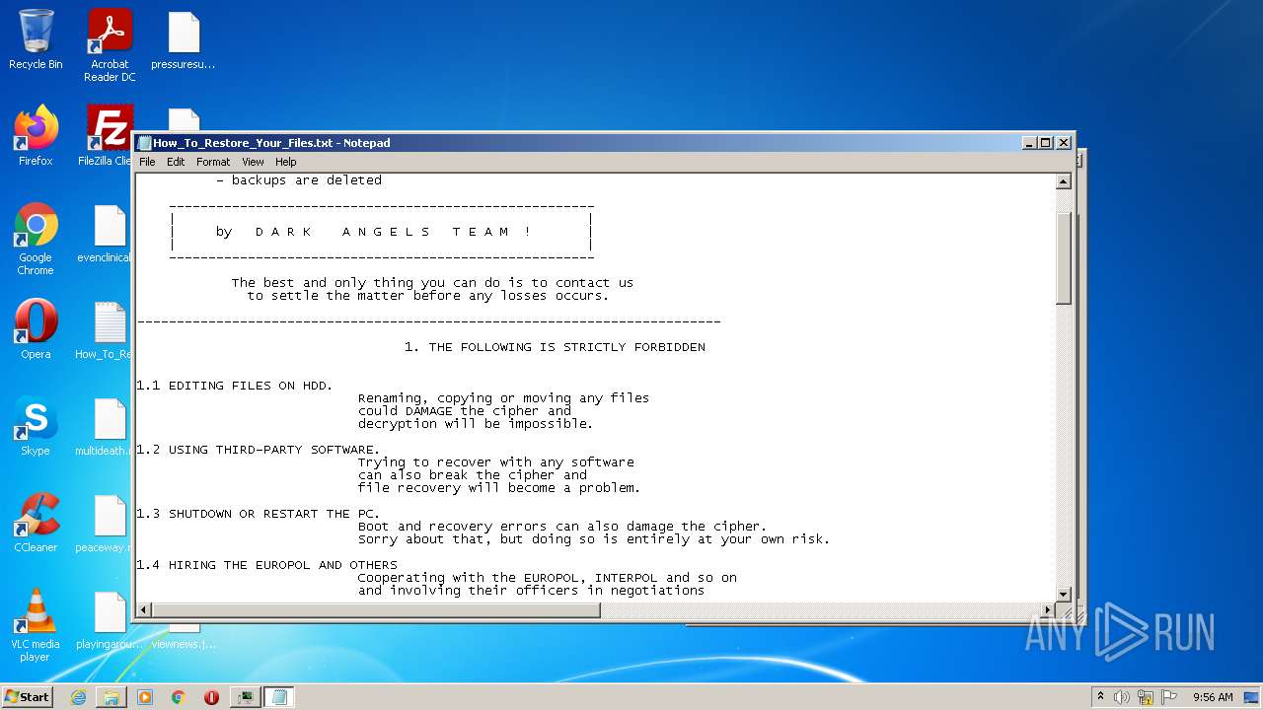Open the Edit menu in Notepad

(x=176, y=162)
